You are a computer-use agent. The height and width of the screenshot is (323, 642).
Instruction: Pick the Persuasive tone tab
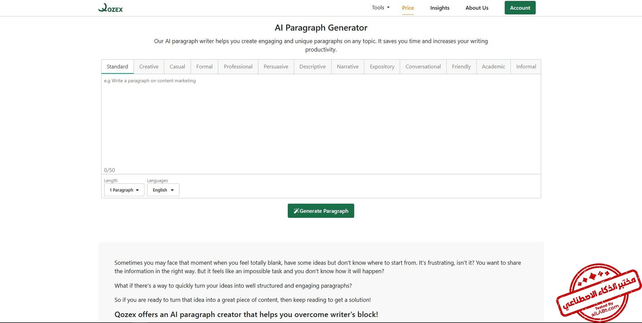click(x=276, y=67)
